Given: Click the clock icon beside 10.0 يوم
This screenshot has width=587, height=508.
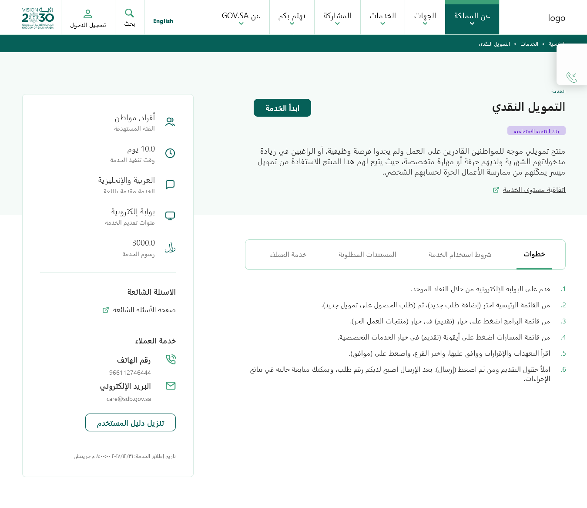Looking at the screenshot, I should pyautogui.click(x=170, y=153).
